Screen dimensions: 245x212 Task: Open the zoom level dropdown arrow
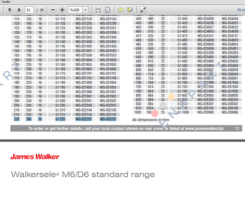pos(85,10)
